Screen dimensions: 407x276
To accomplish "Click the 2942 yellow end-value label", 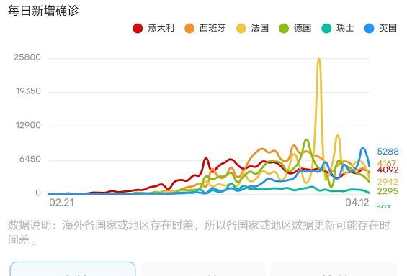I will (x=388, y=182).
